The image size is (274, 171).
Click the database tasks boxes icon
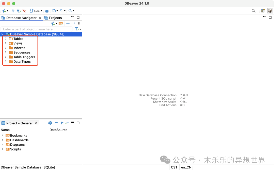click(61, 11)
